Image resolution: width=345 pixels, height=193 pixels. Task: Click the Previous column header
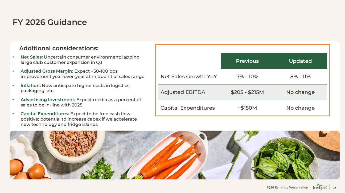point(247,61)
